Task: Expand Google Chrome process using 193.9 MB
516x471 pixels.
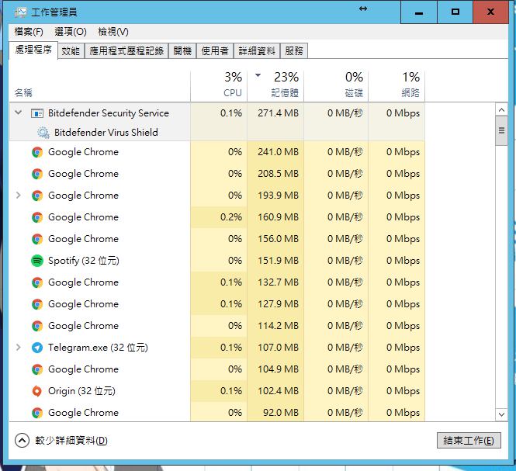Action: [19, 196]
